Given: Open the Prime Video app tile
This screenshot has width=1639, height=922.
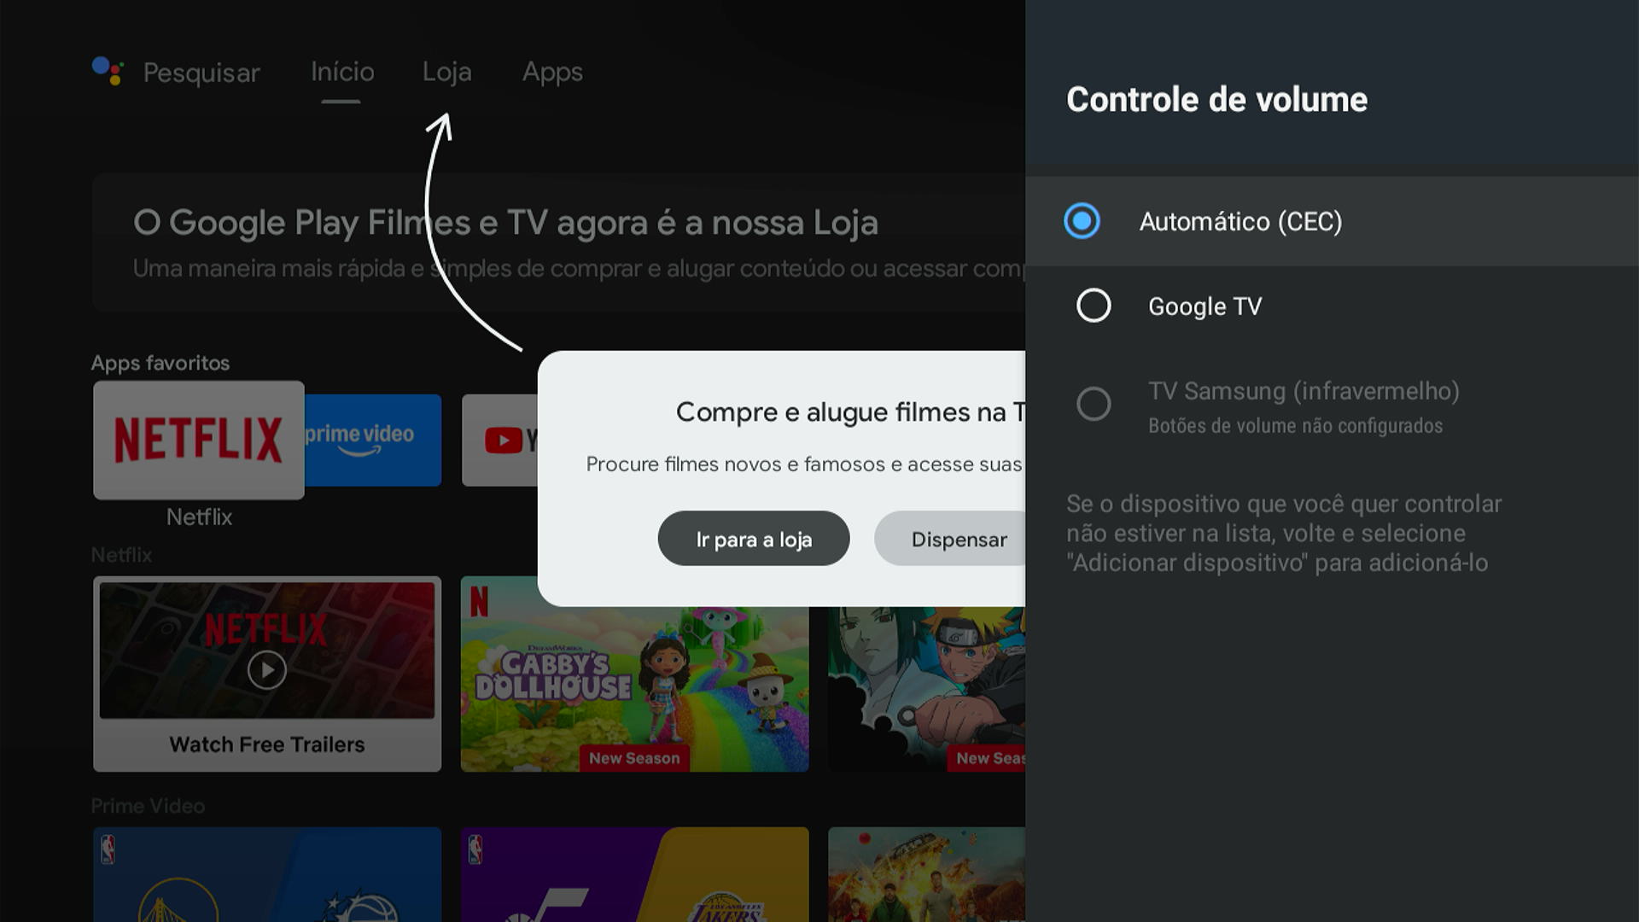Looking at the screenshot, I should (x=373, y=440).
